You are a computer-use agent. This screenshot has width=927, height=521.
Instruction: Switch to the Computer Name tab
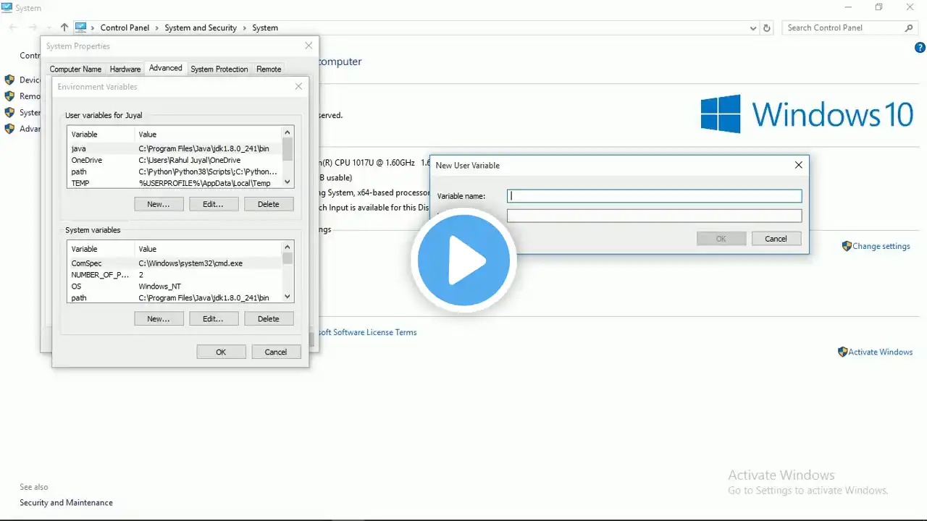(x=75, y=69)
